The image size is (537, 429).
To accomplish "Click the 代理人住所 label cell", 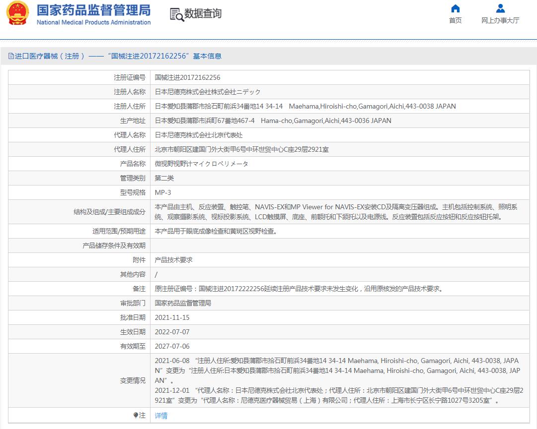I will [79, 149].
